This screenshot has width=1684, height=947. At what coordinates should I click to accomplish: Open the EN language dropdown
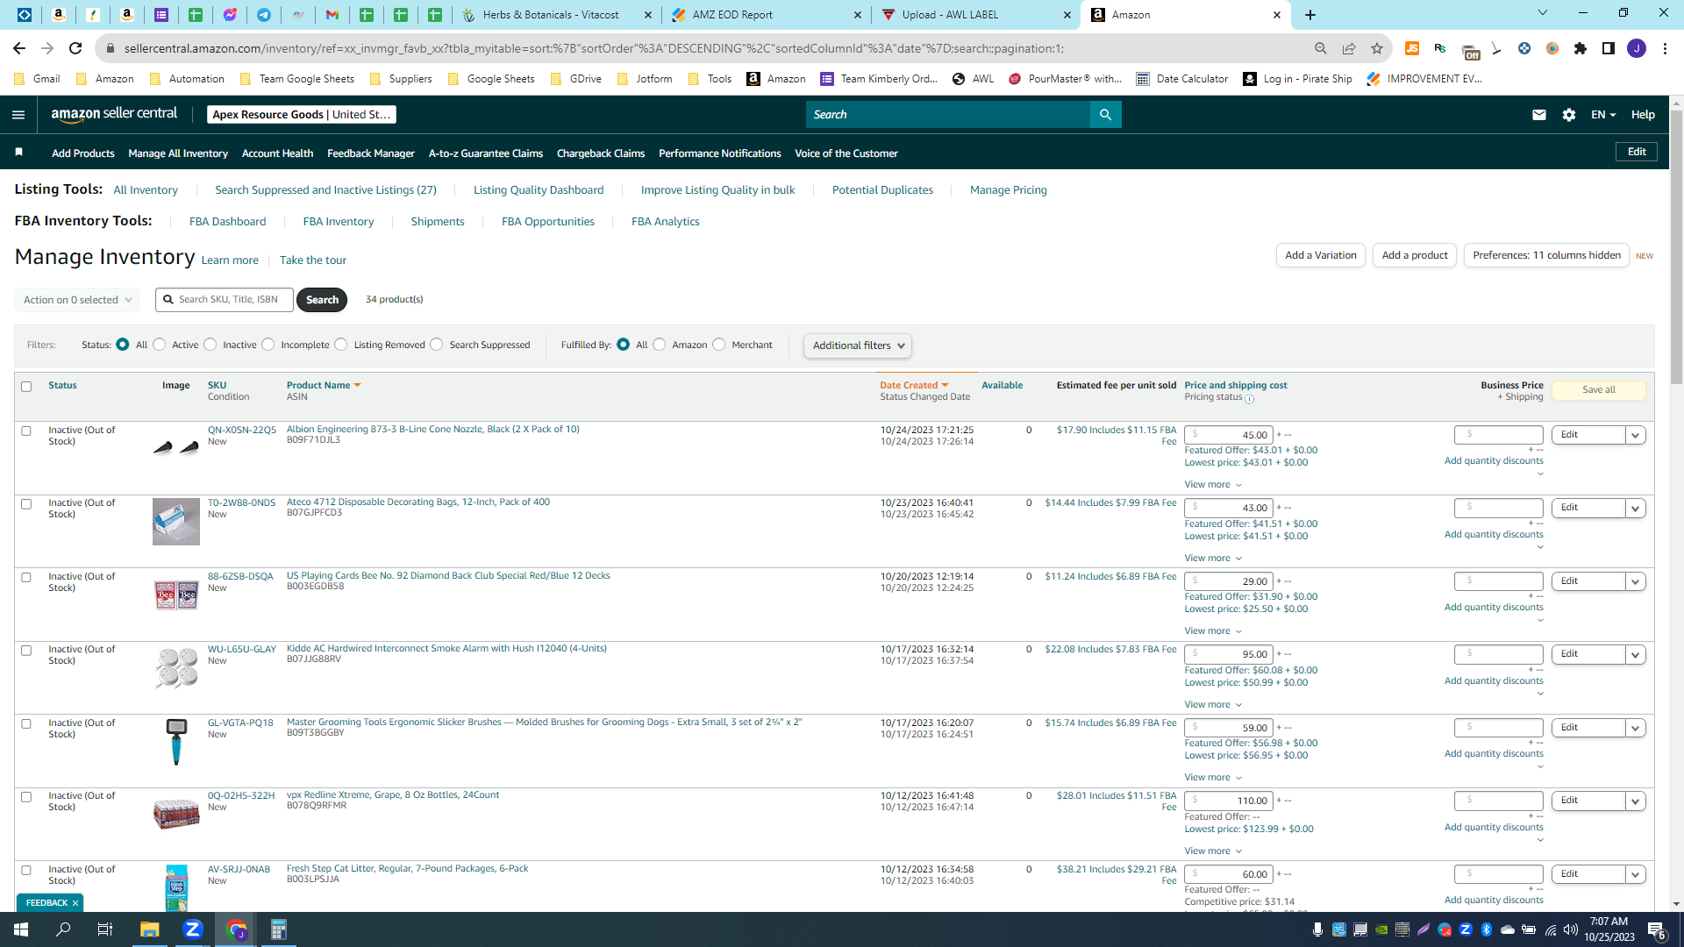click(1602, 115)
